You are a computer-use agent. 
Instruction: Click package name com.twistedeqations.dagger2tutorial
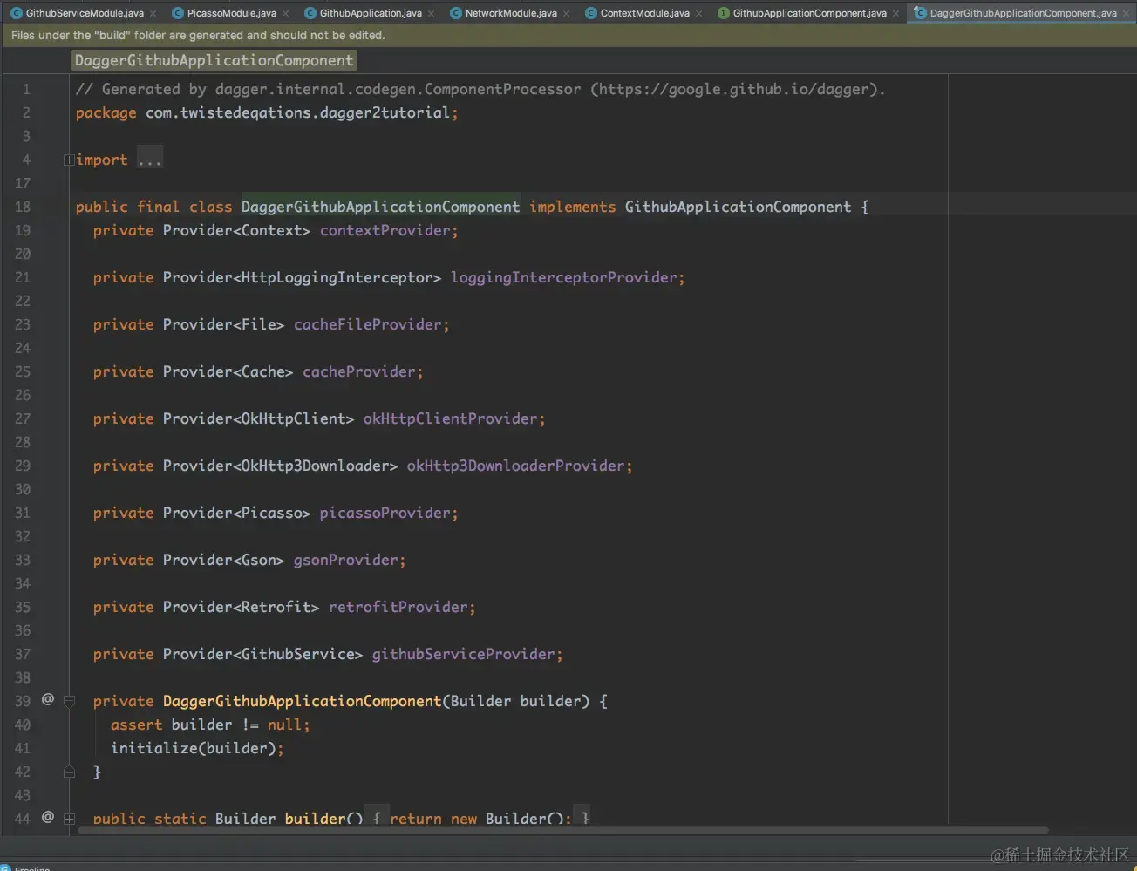pyautogui.click(x=297, y=112)
